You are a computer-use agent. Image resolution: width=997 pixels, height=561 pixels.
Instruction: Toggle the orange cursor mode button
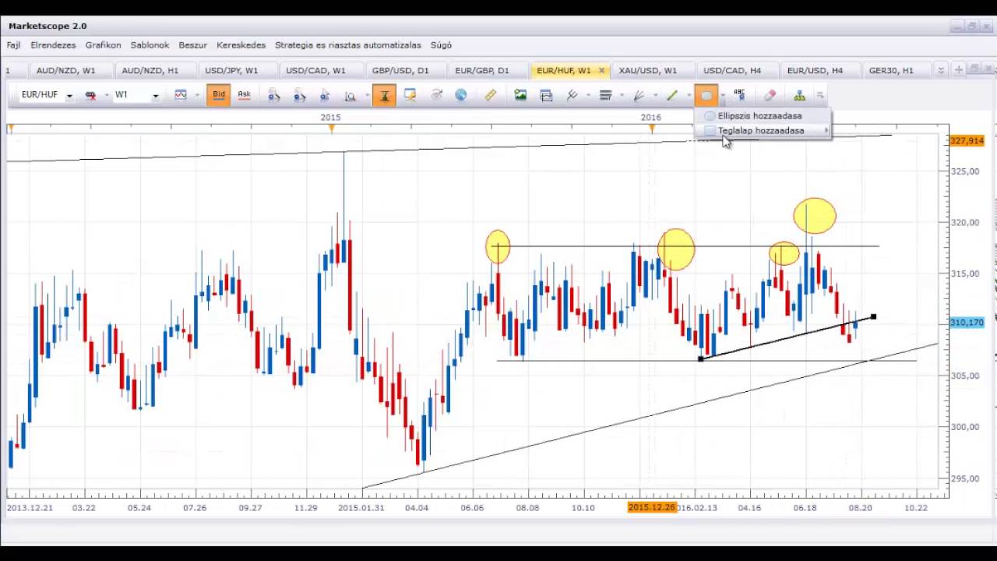[384, 95]
